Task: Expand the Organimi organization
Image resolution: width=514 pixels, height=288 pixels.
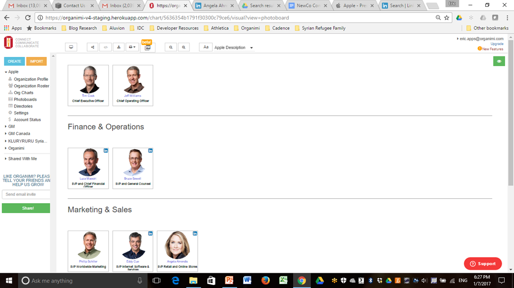Action: point(6,148)
